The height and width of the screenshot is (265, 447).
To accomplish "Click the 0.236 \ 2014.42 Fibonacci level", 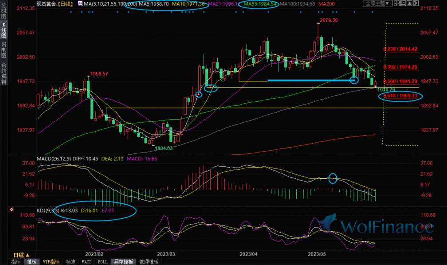I will [x=400, y=49].
